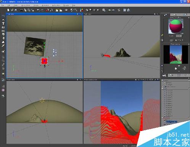
Task: Select the Main camera item in the world browser
Action: click(x=171, y=87)
